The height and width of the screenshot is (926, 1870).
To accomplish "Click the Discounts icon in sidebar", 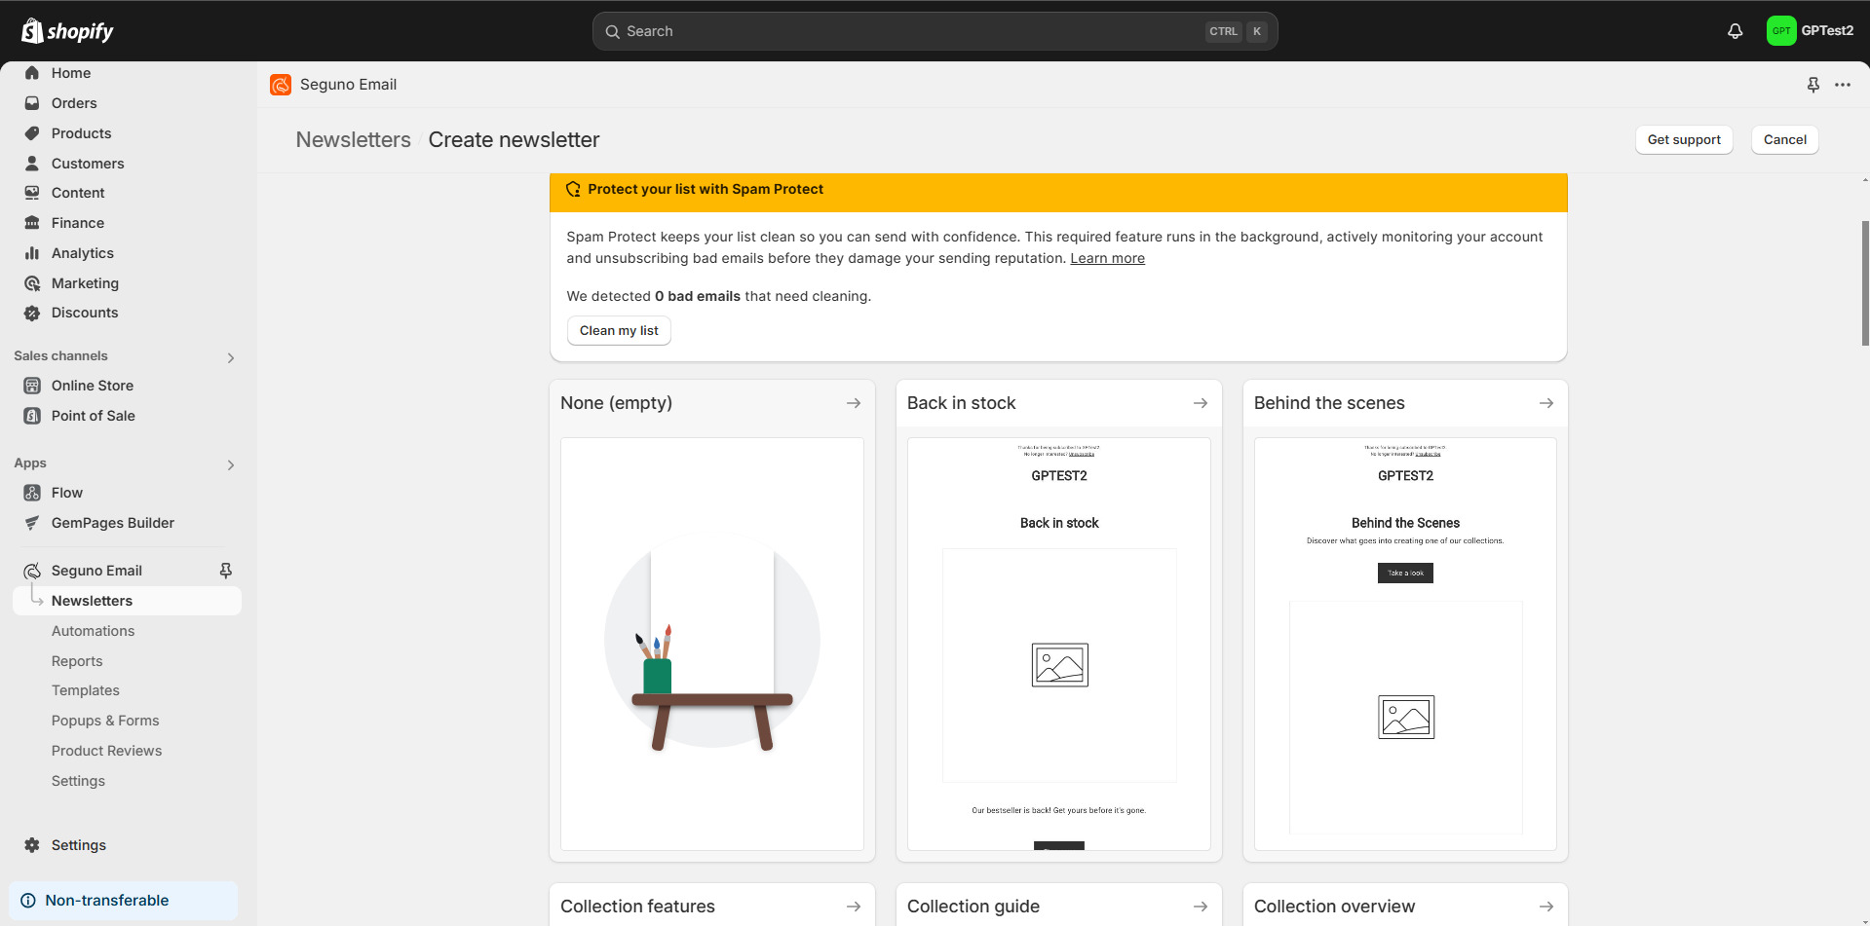I will click(32, 313).
